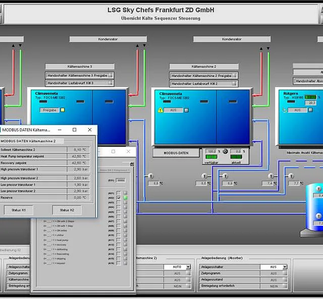Viewport: 323px width, 299px height.
Task: Click the temperature sensor icon above 7,7 °C
Action: [291, 176]
